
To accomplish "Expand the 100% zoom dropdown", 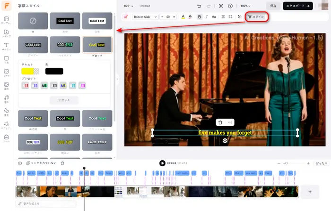I will [x=246, y=6].
